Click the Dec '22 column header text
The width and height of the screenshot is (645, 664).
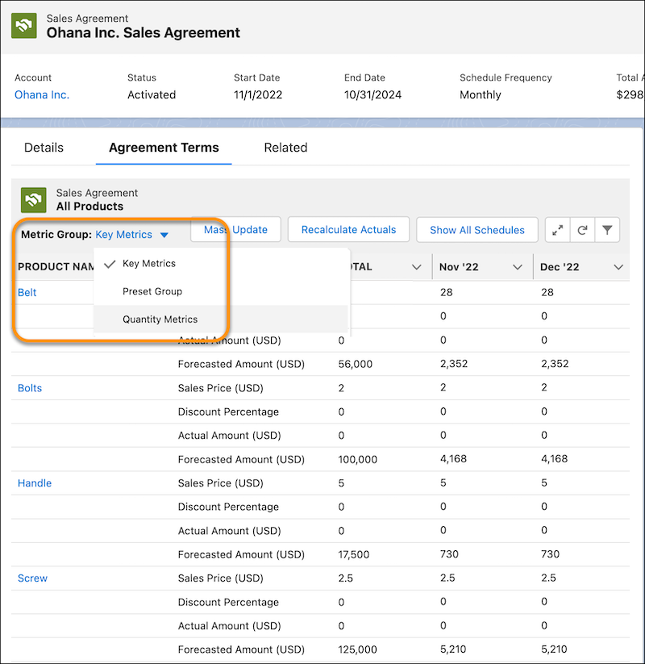[560, 267]
